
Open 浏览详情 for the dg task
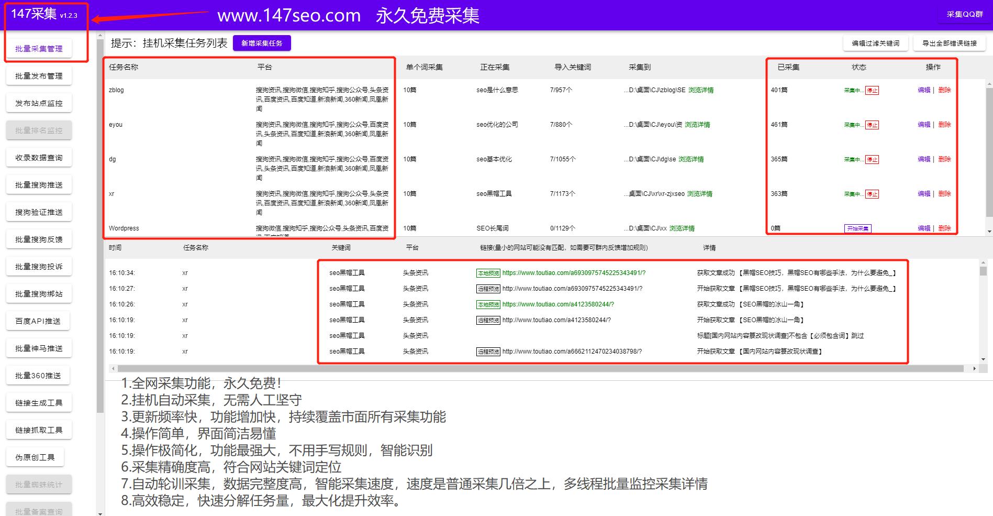(692, 159)
